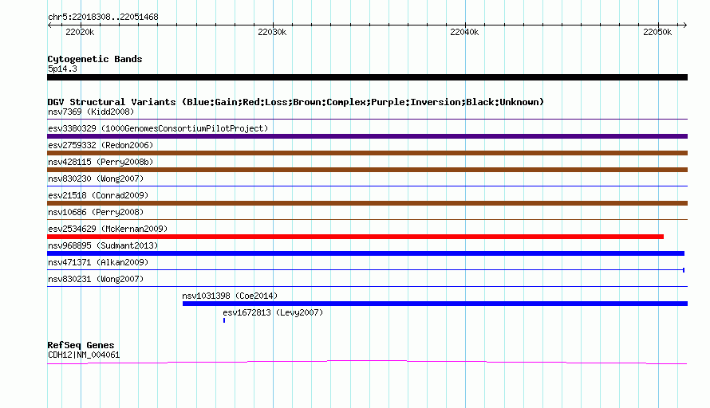The width and height of the screenshot is (710, 408).
Task: Select the thin brown nsv10686 line
Action: tap(367, 219)
